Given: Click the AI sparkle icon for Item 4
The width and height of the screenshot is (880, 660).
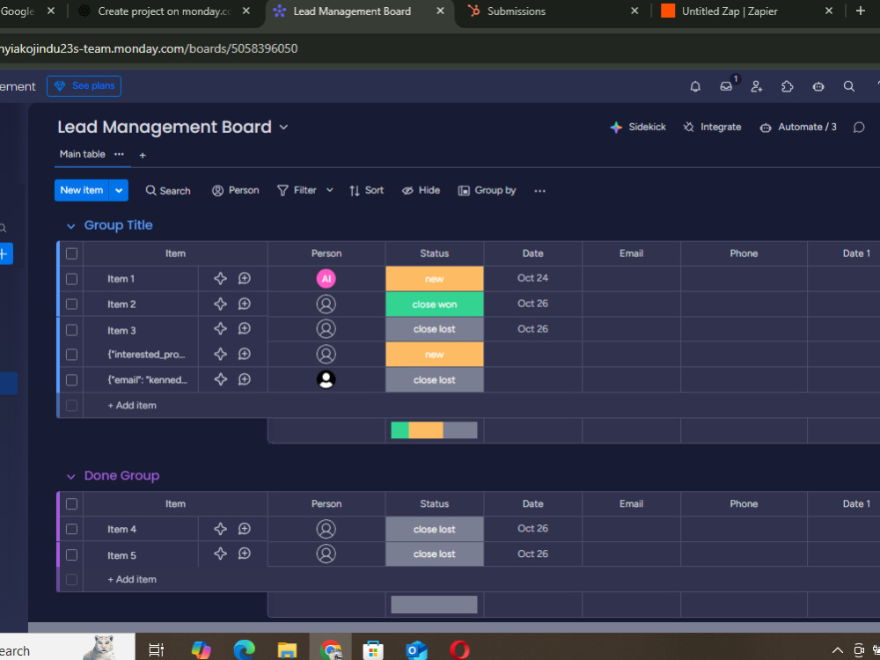Looking at the screenshot, I should (x=221, y=529).
